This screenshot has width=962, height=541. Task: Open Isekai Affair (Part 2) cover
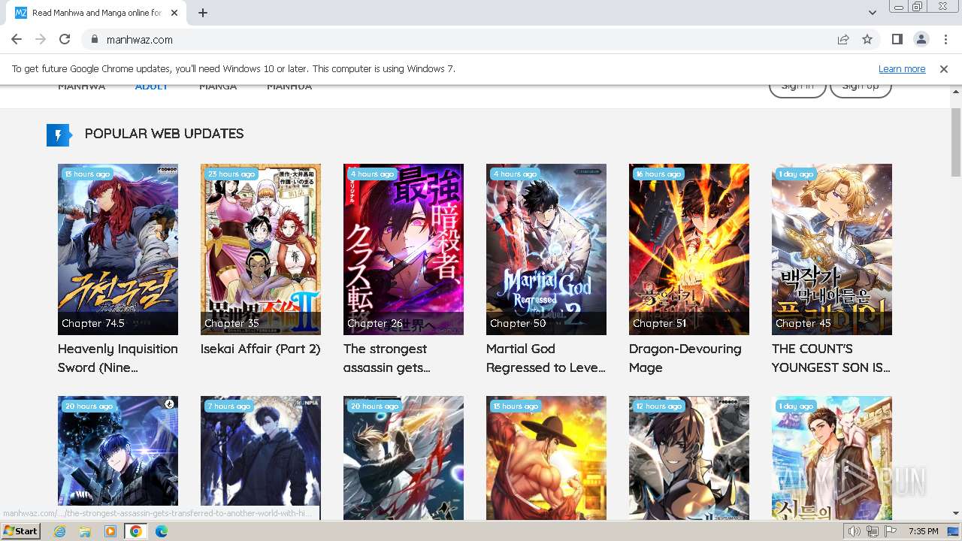(261, 249)
